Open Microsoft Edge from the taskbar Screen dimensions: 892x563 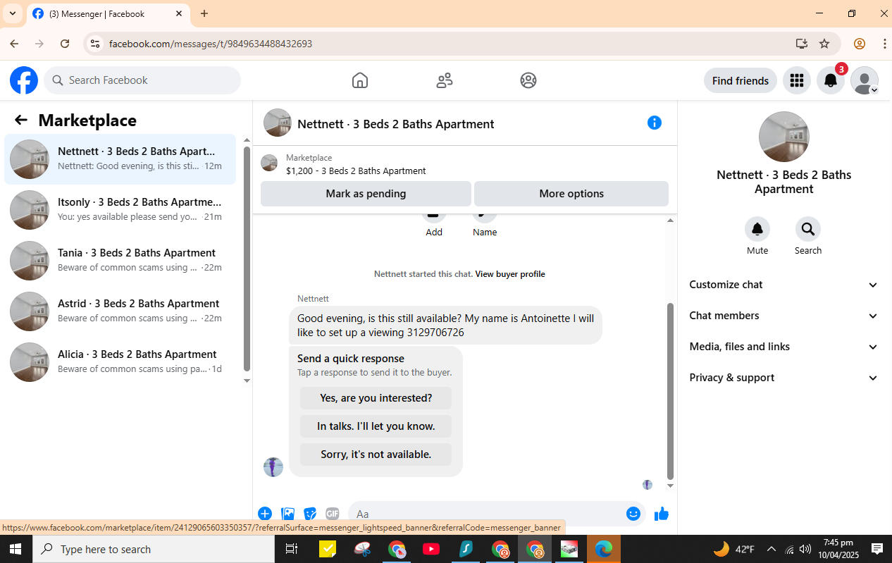(x=604, y=549)
